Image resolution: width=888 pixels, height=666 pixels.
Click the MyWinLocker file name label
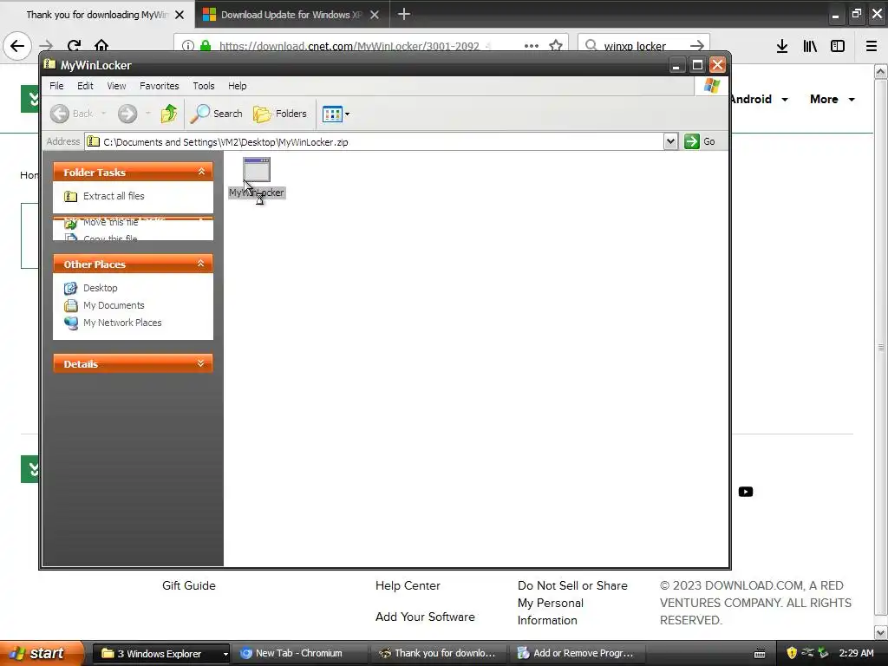pos(257,193)
